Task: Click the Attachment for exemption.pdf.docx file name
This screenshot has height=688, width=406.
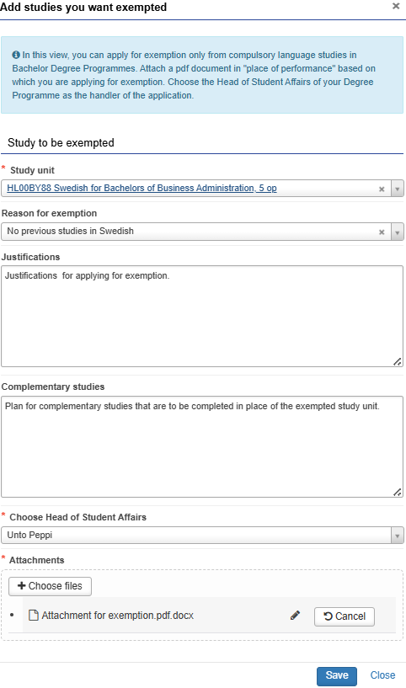Action: pos(118,616)
